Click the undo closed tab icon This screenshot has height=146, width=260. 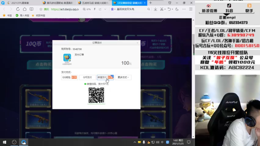[169, 9]
